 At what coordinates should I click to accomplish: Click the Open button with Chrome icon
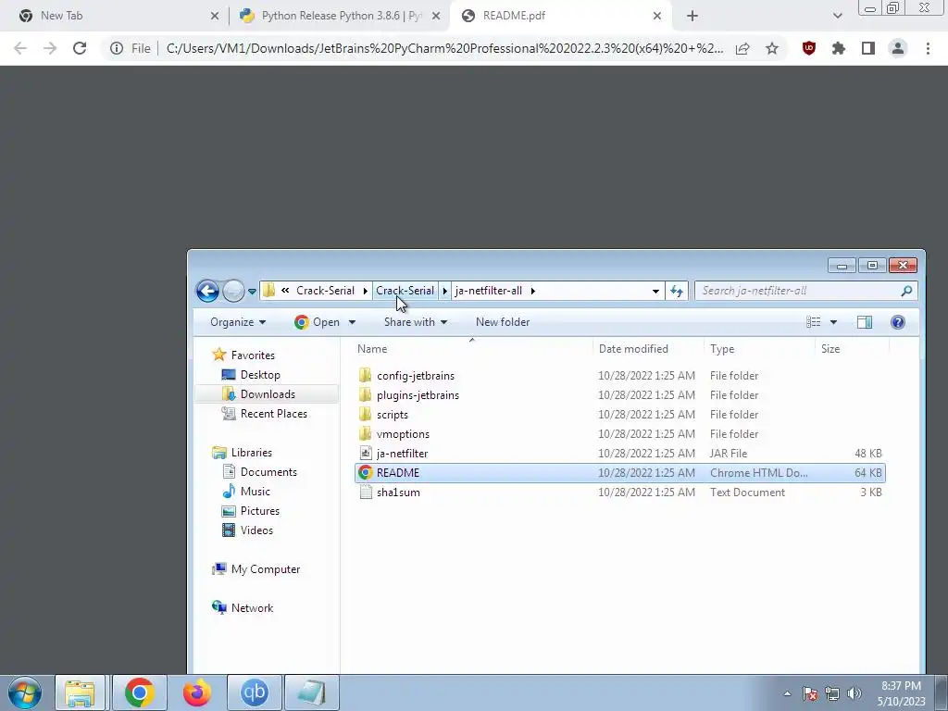point(318,322)
